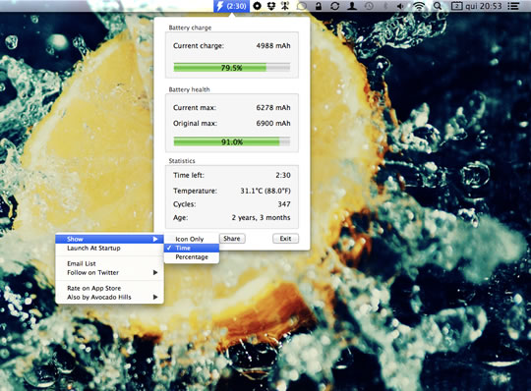The image size is (531, 391).
Task: Open the volume speaker icon
Action: 401,6
